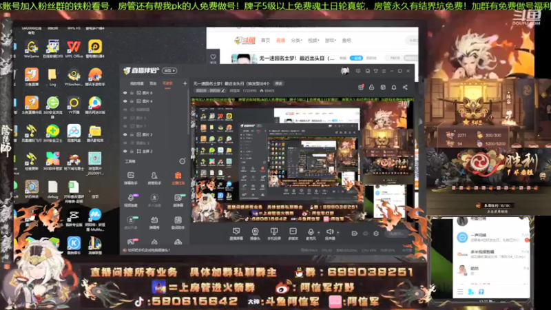This screenshot has height=310, width=551.
Task: Click the help link about phone camera
Action: point(149,250)
